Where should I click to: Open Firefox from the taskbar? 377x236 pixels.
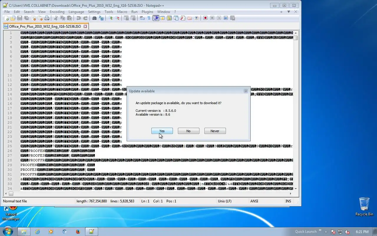tap(78, 232)
